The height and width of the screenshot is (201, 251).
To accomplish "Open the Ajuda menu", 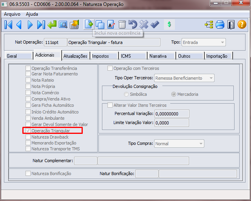I will 32,14.
